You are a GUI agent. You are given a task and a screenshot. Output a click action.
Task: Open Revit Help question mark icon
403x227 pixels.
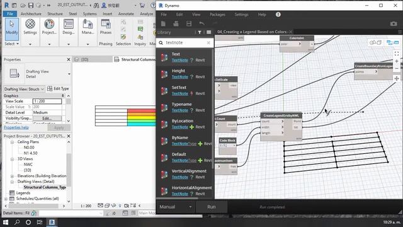(152, 5)
